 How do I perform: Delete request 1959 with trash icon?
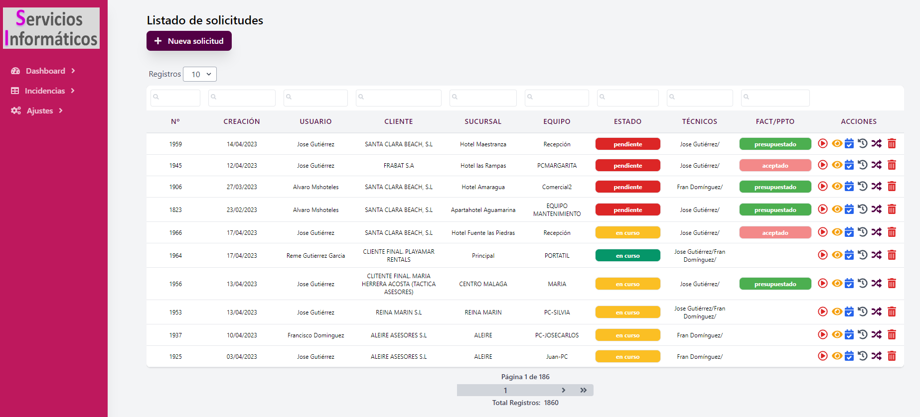[892, 144]
